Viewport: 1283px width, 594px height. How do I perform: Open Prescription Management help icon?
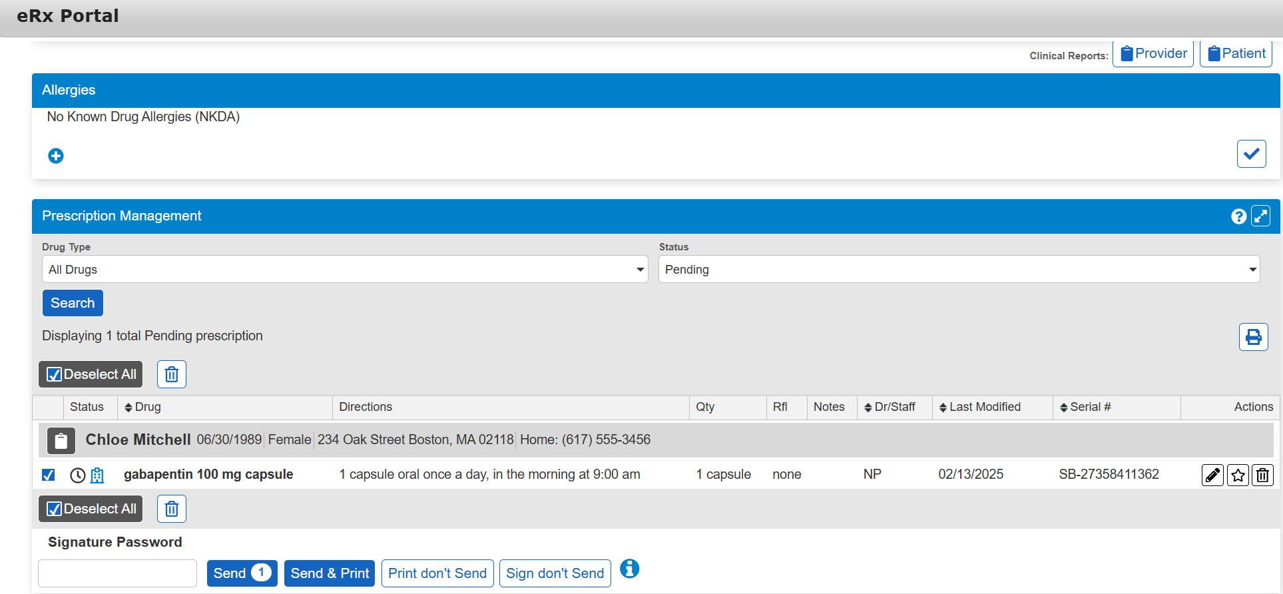[1238, 216]
